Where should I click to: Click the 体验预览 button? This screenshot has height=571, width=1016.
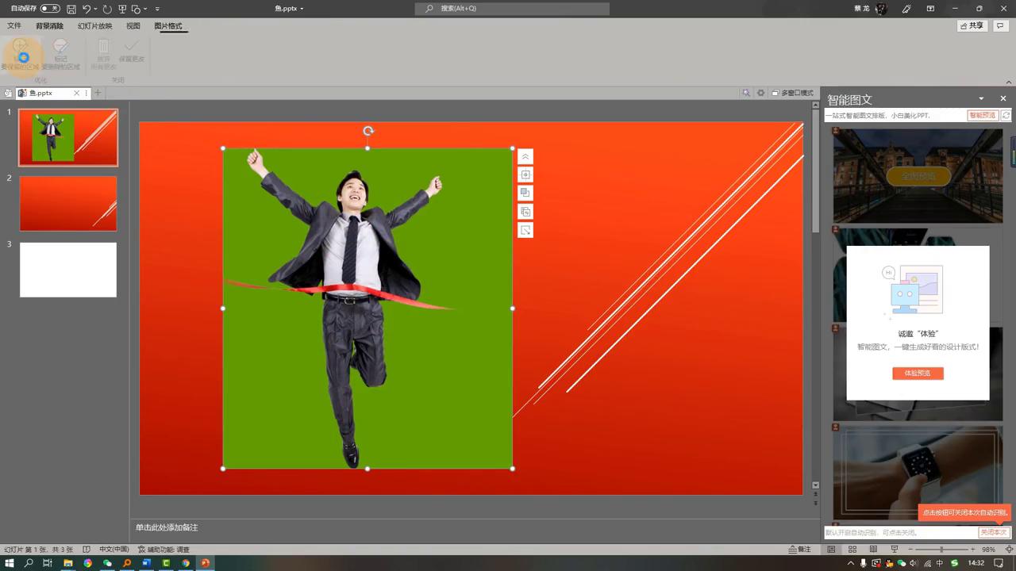(x=918, y=373)
